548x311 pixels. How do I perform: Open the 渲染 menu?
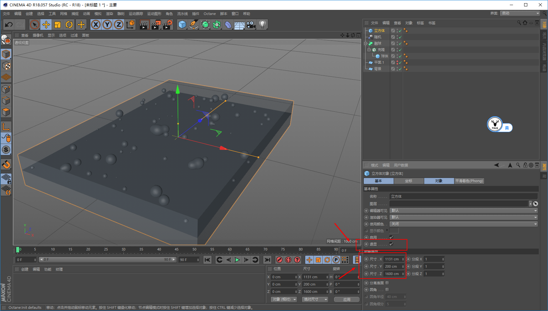point(109,14)
